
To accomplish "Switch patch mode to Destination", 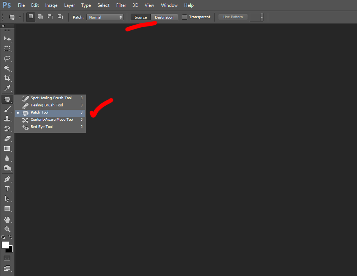I will (164, 17).
